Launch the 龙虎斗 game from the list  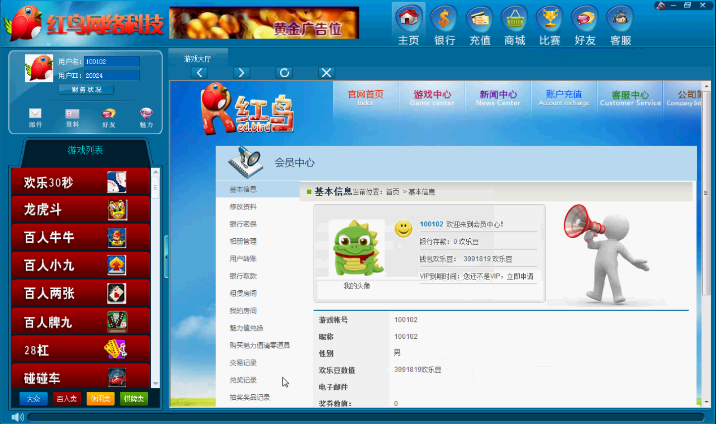point(80,210)
